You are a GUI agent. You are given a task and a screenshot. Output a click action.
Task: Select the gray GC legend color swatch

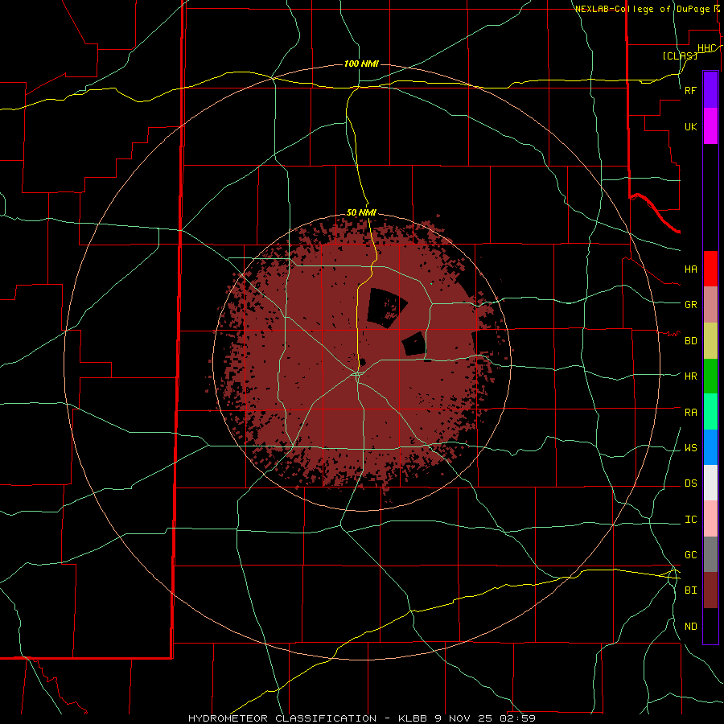(x=710, y=554)
